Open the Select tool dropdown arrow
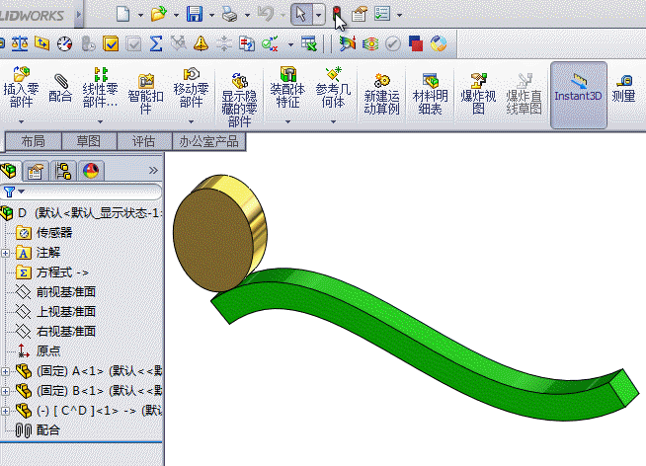 pos(319,15)
